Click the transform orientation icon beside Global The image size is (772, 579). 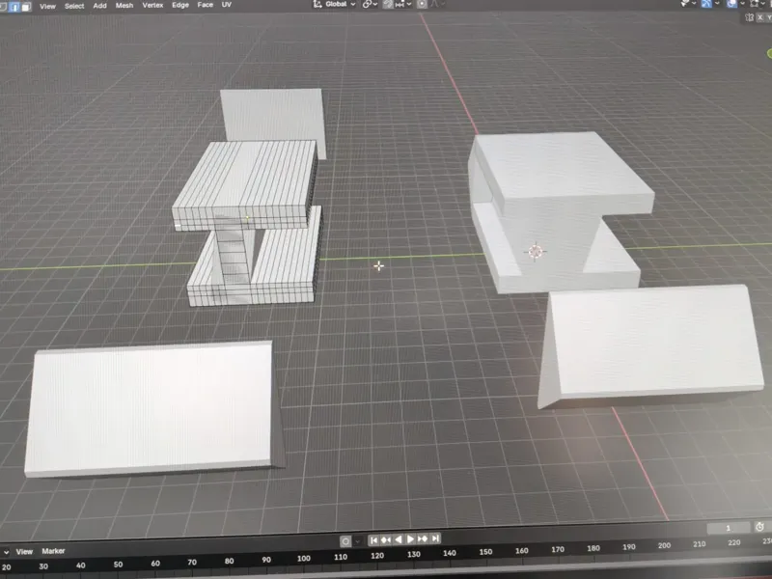pos(317,4)
